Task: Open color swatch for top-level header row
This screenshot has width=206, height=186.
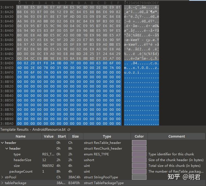Action: point(139,143)
